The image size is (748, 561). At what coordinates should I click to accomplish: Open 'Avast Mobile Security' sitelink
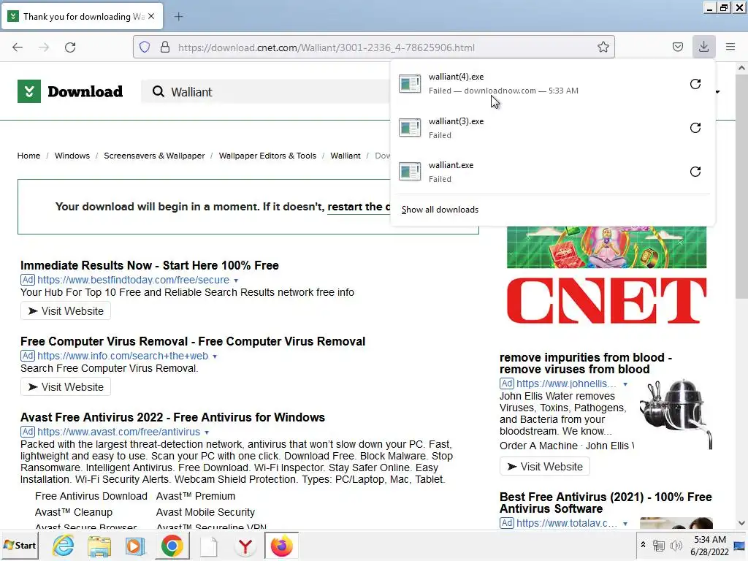point(205,512)
